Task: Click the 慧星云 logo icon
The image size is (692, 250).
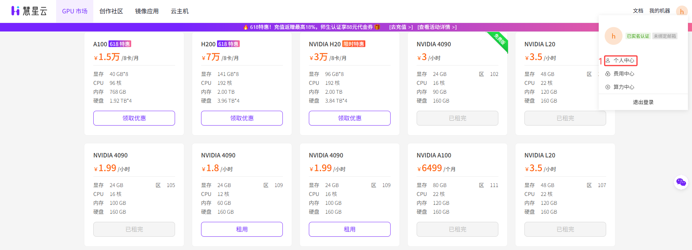Action: coord(15,11)
